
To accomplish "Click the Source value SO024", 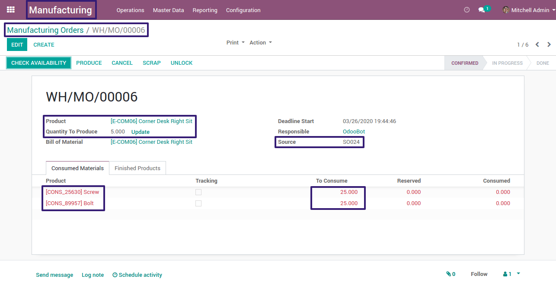I will 351,142.
